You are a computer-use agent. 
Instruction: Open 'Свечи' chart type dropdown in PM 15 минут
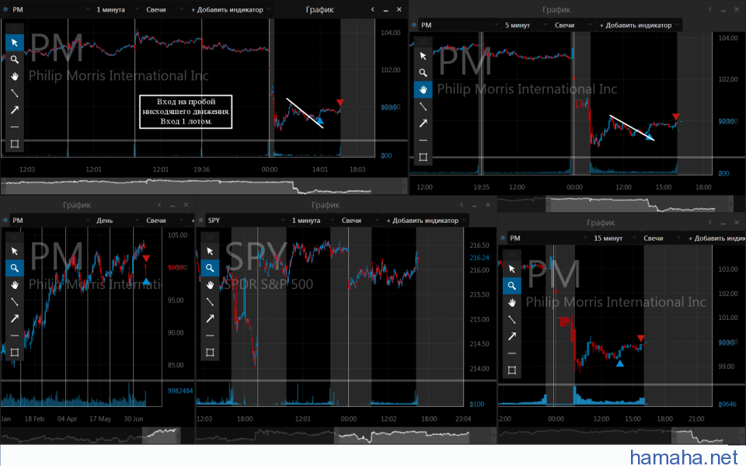[661, 238]
